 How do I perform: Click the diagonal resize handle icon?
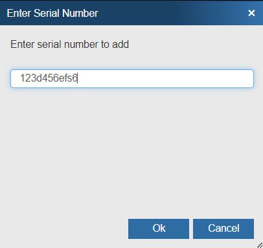(260, 245)
